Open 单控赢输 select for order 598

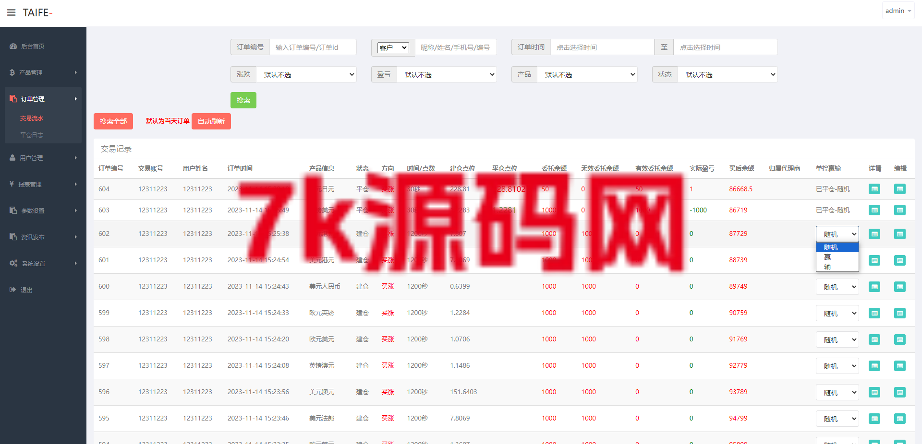837,339
